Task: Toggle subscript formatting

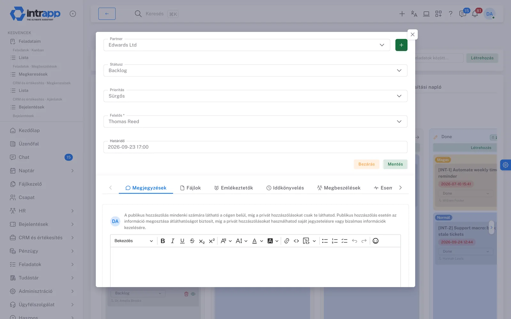Action: pyautogui.click(x=202, y=241)
